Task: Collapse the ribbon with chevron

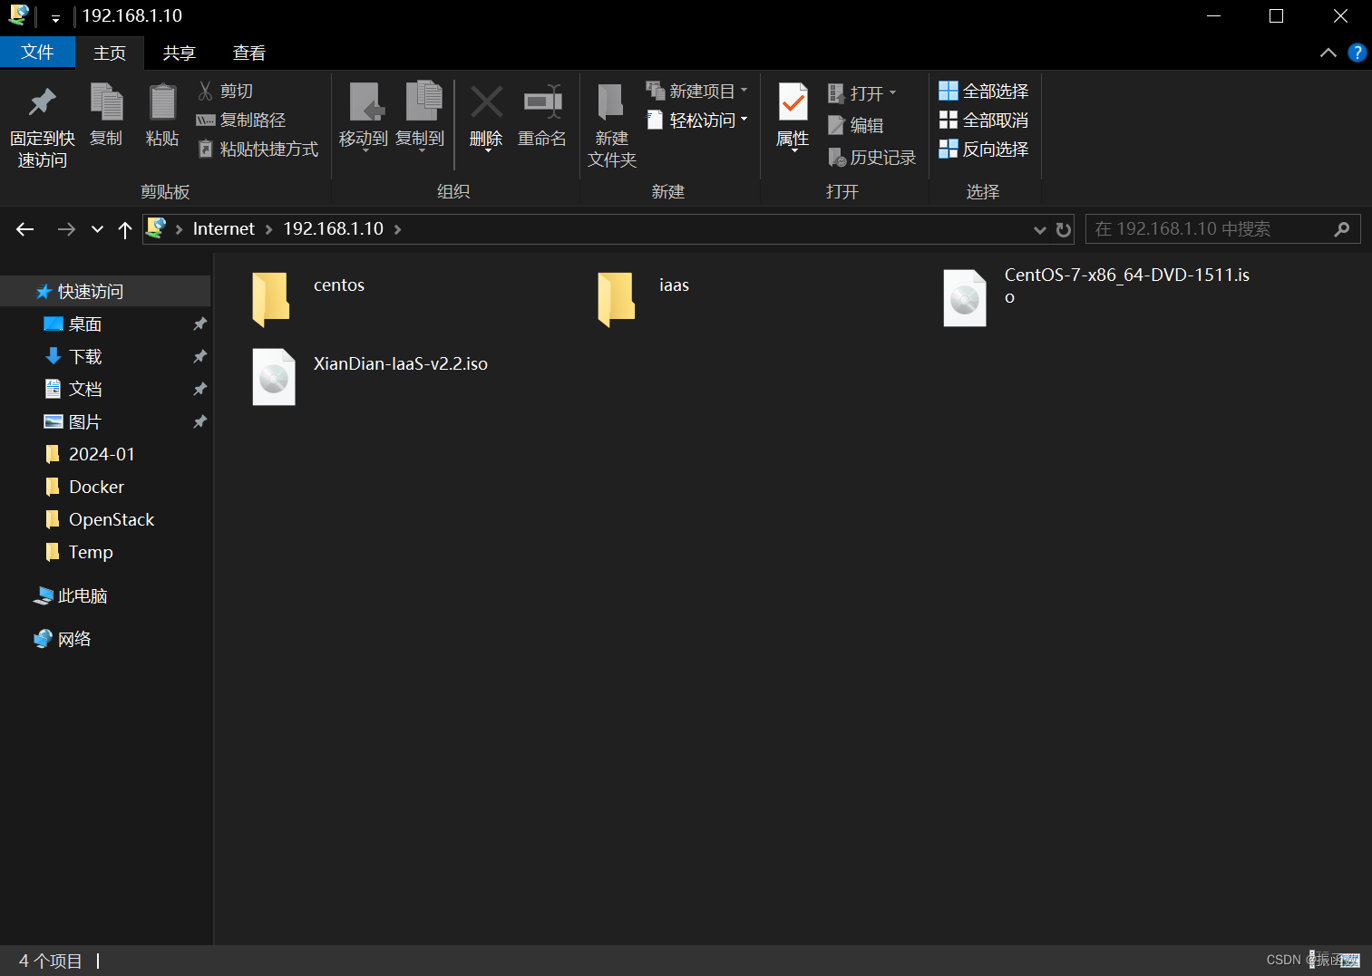Action: (1328, 53)
